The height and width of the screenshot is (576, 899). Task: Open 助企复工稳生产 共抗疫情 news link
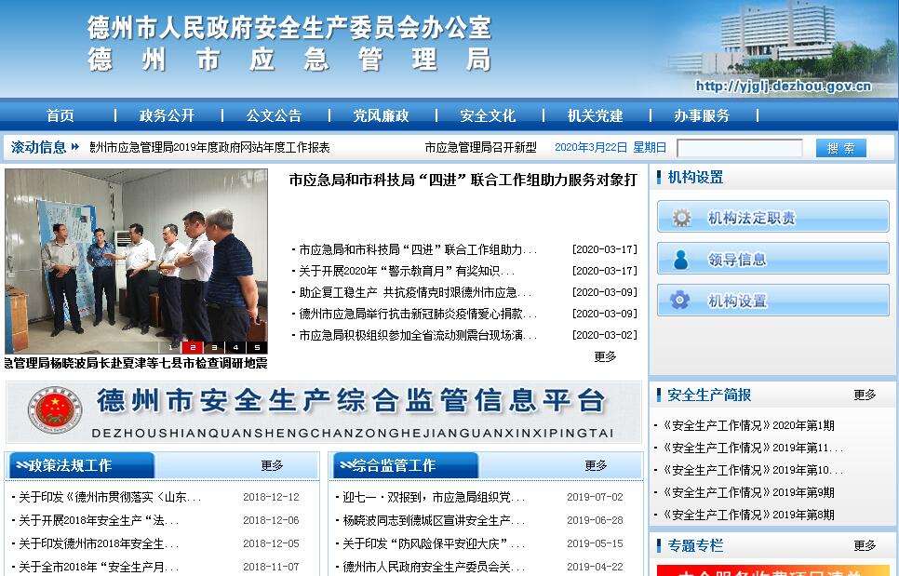pyautogui.click(x=414, y=292)
